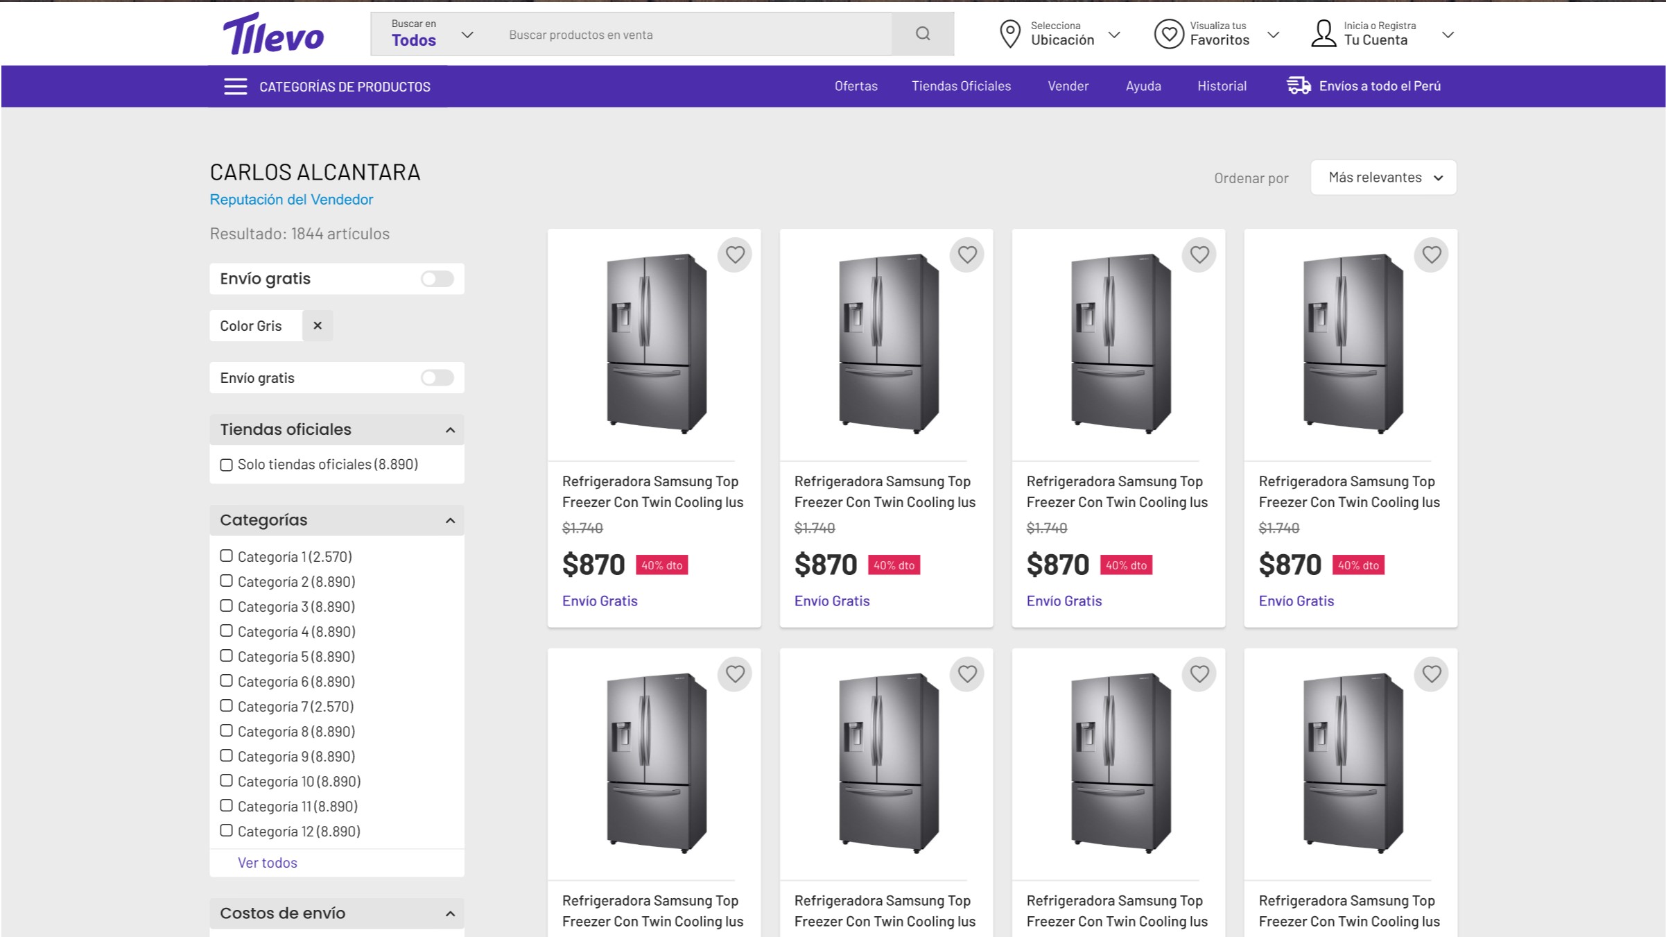Open the Selecciona Ubicación dropdown

1061,34
